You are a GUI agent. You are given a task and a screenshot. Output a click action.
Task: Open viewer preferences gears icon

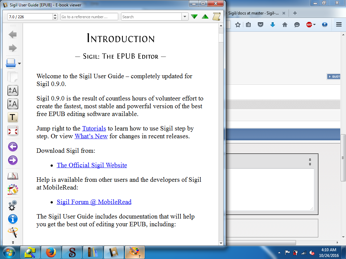13,205
